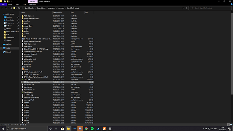Select This PC in navigation pane
The width and height of the screenshot is (233, 131).
pyautogui.click(x=8, y=48)
